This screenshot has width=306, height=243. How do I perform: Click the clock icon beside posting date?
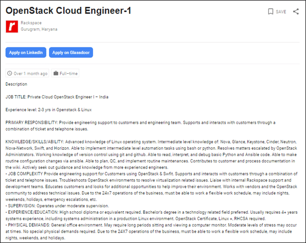pos(10,74)
